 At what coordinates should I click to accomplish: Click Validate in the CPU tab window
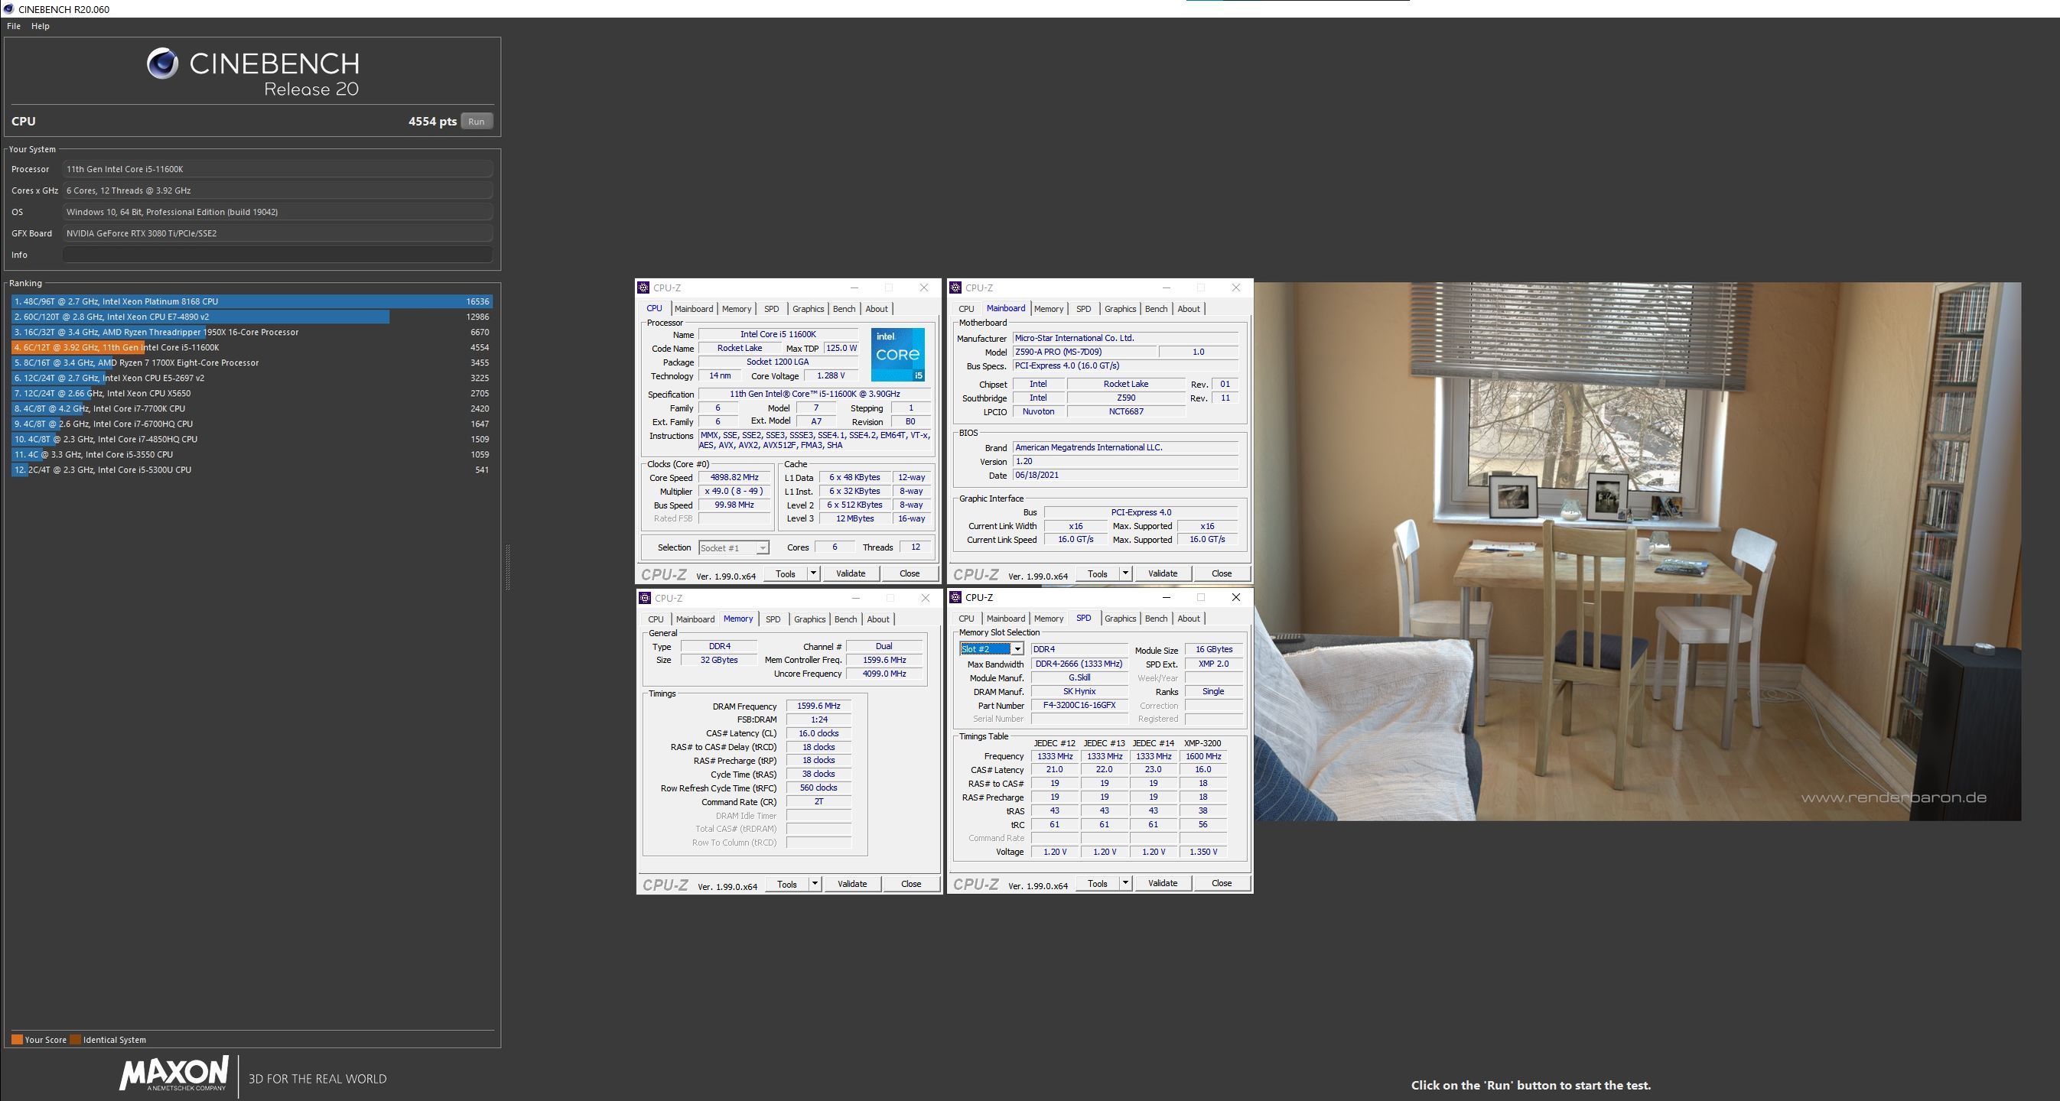tap(850, 573)
